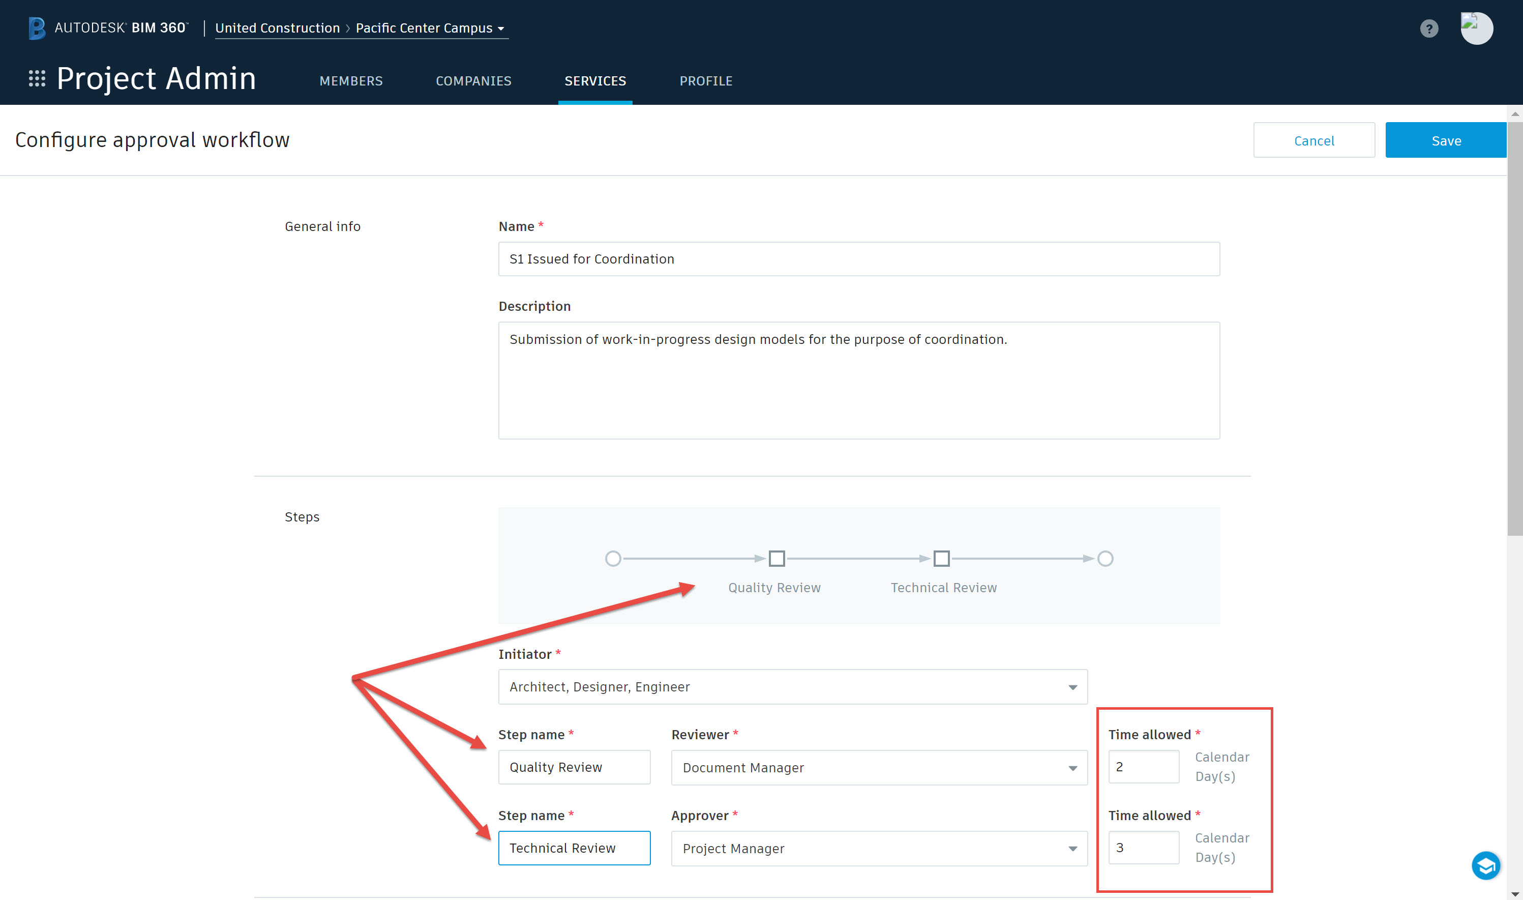Save the approval workflow

pos(1445,141)
